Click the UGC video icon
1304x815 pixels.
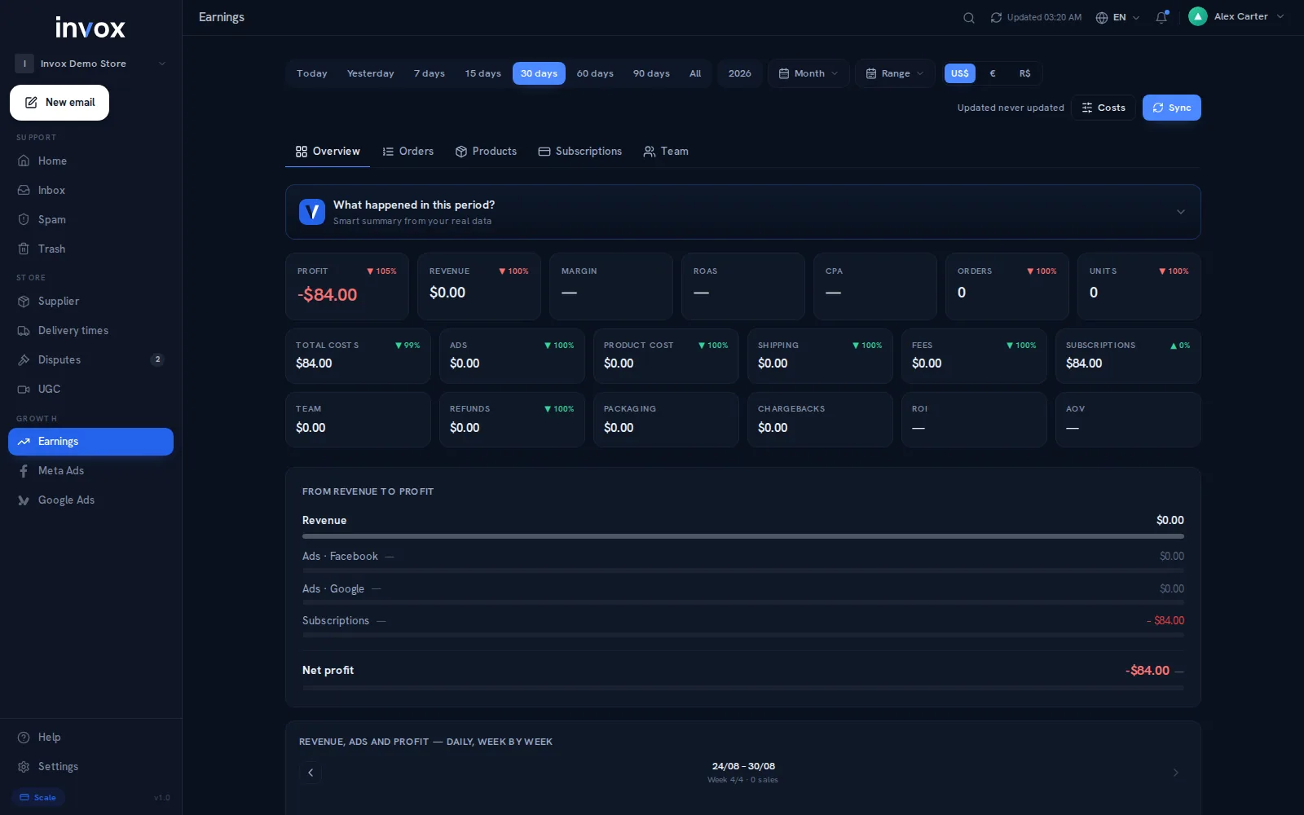[x=24, y=389]
